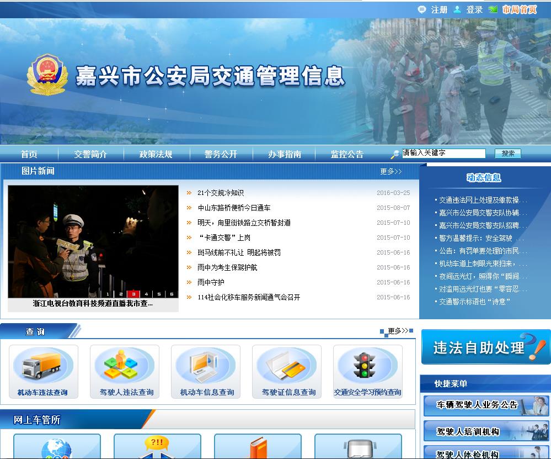Click the 违法自助处理 banner
Viewport: 551px width, 459px height.
(x=485, y=347)
